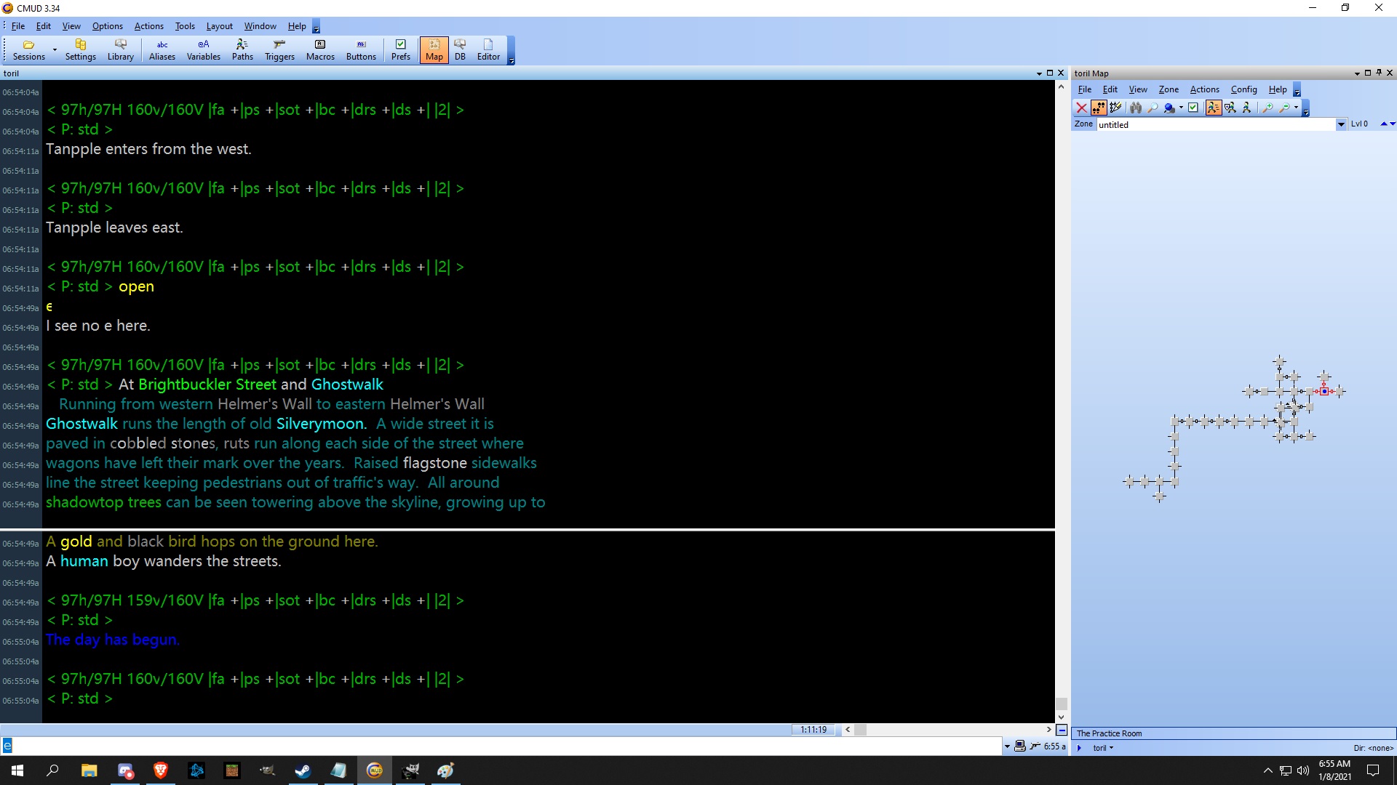Open the Macros toolbar icon
This screenshot has width=1397, height=785.
(x=320, y=50)
